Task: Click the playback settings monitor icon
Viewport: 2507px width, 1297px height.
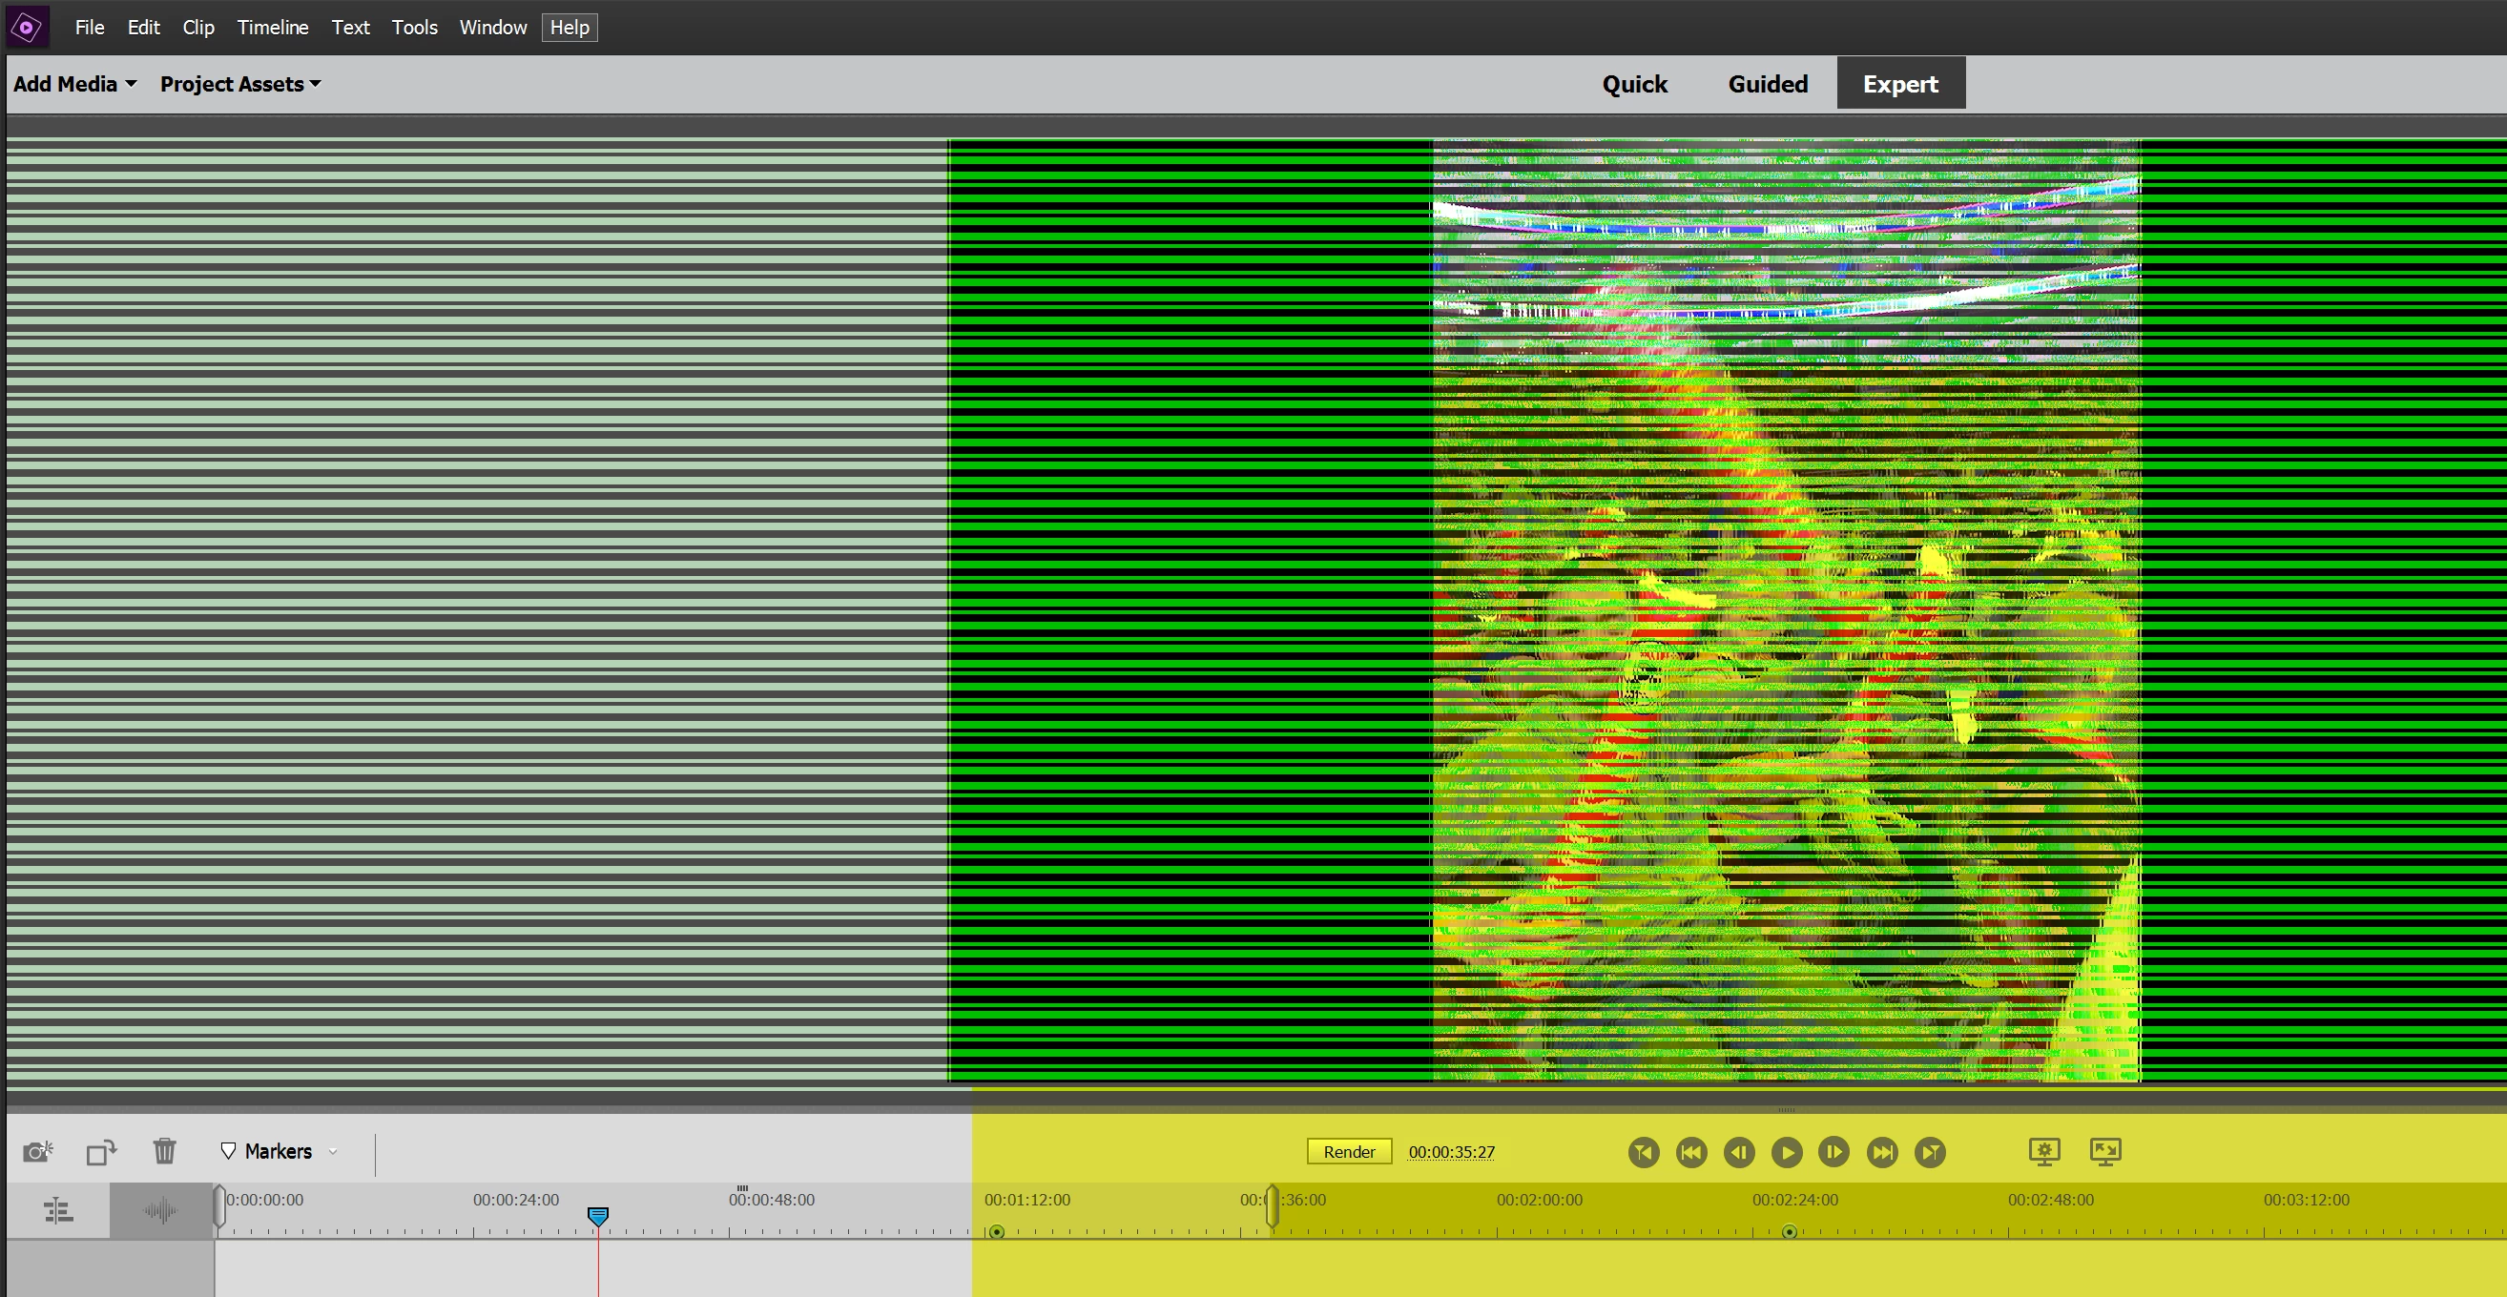Action: pyautogui.click(x=2043, y=1152)
